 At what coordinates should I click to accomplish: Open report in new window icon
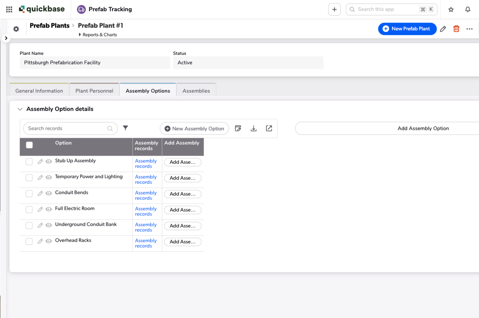(269, 129)
